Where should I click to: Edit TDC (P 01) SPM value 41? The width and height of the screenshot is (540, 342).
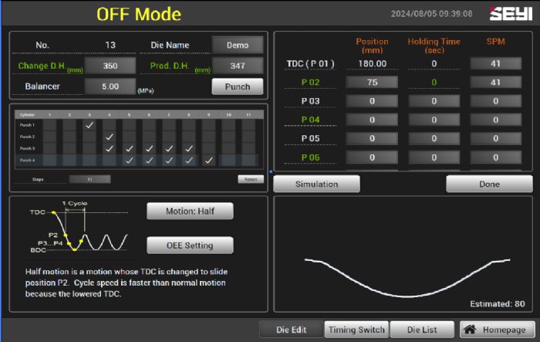coord(495,64)
